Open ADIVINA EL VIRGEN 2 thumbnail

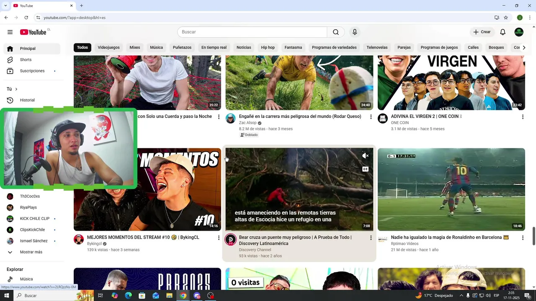tap(451, 83)
